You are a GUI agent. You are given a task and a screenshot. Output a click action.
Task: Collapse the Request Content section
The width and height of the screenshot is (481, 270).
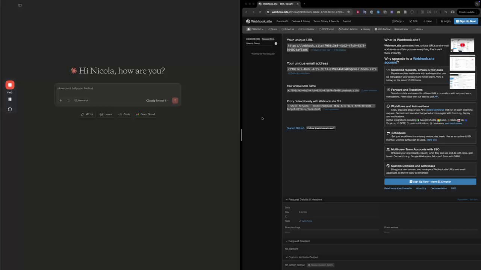(x=297, y=241)
